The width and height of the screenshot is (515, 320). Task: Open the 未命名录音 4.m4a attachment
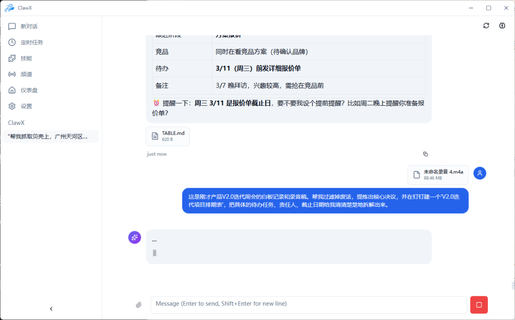(438, 175)
